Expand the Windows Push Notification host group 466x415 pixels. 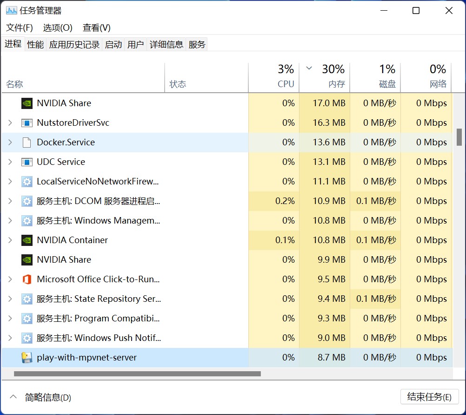click(x=10, y=338)
